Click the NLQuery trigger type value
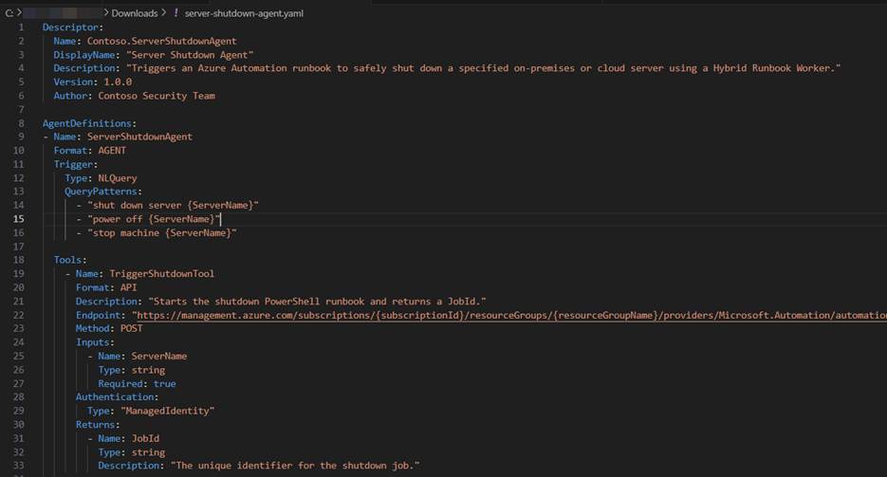 118,178
